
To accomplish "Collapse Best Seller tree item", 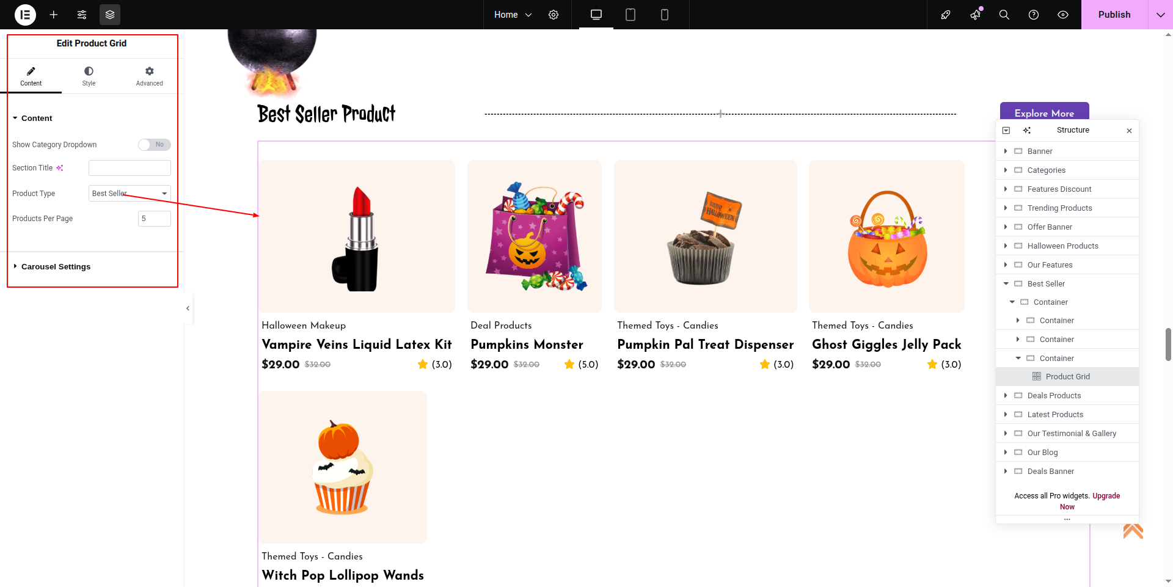I will point(1006,284).
